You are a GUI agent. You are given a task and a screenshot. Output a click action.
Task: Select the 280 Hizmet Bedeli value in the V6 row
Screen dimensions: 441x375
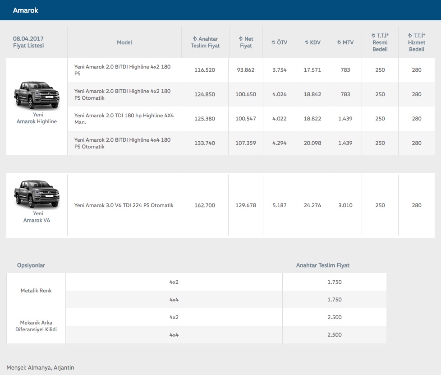pyautogui.click(x=417, y=205)
